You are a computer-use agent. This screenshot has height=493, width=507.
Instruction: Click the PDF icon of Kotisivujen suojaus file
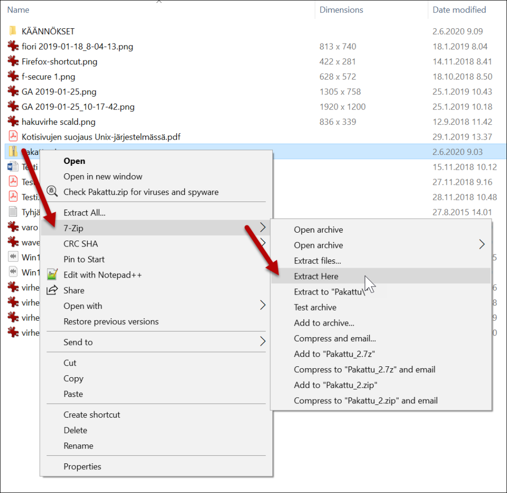pos(13,137)
